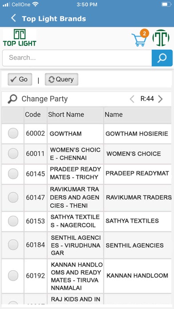Select Senthil Agencies 60184 radio button
This screenshot has height=309, width=174.
click(x=13, y=245)
